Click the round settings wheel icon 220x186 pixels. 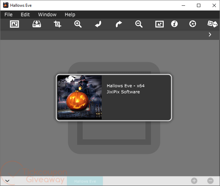pyautogui.click(x=193, y=24)
